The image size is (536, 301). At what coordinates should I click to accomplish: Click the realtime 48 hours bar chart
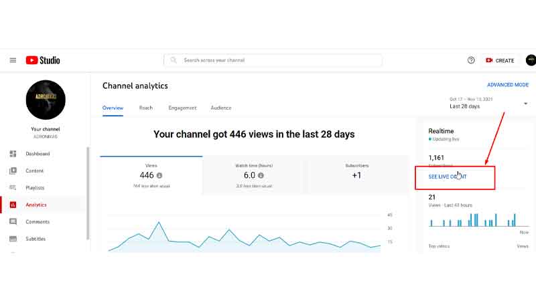tap(478, 220)
